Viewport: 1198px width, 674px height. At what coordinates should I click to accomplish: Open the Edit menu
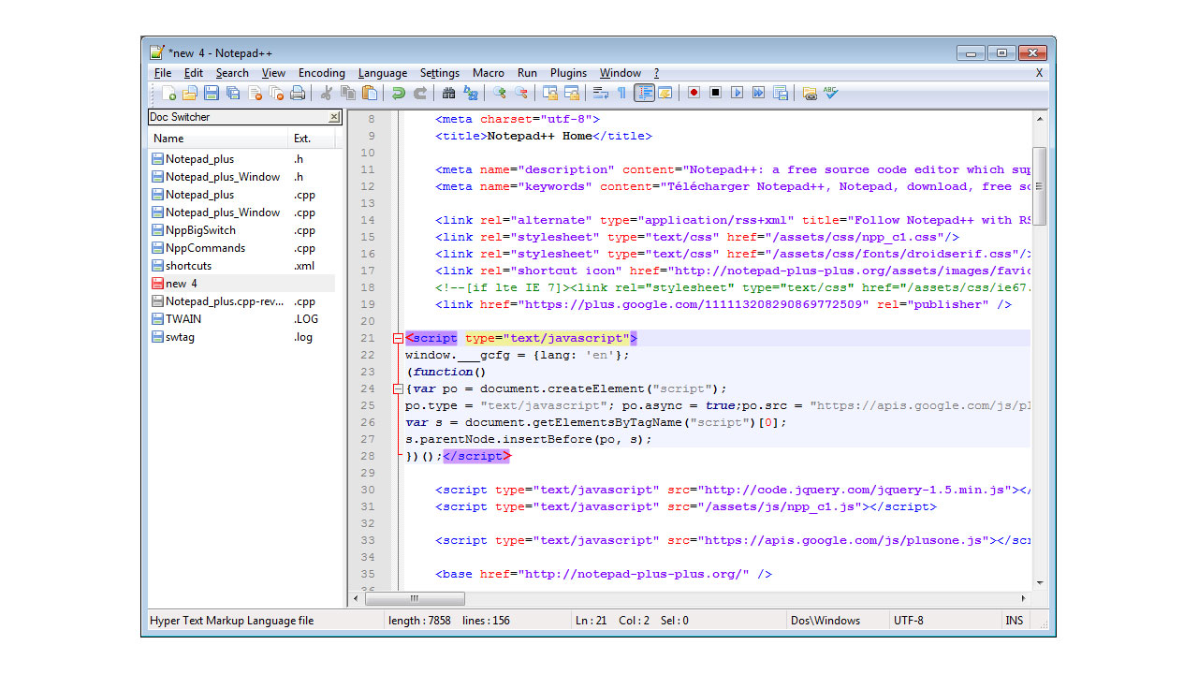(x=194, y=73)
